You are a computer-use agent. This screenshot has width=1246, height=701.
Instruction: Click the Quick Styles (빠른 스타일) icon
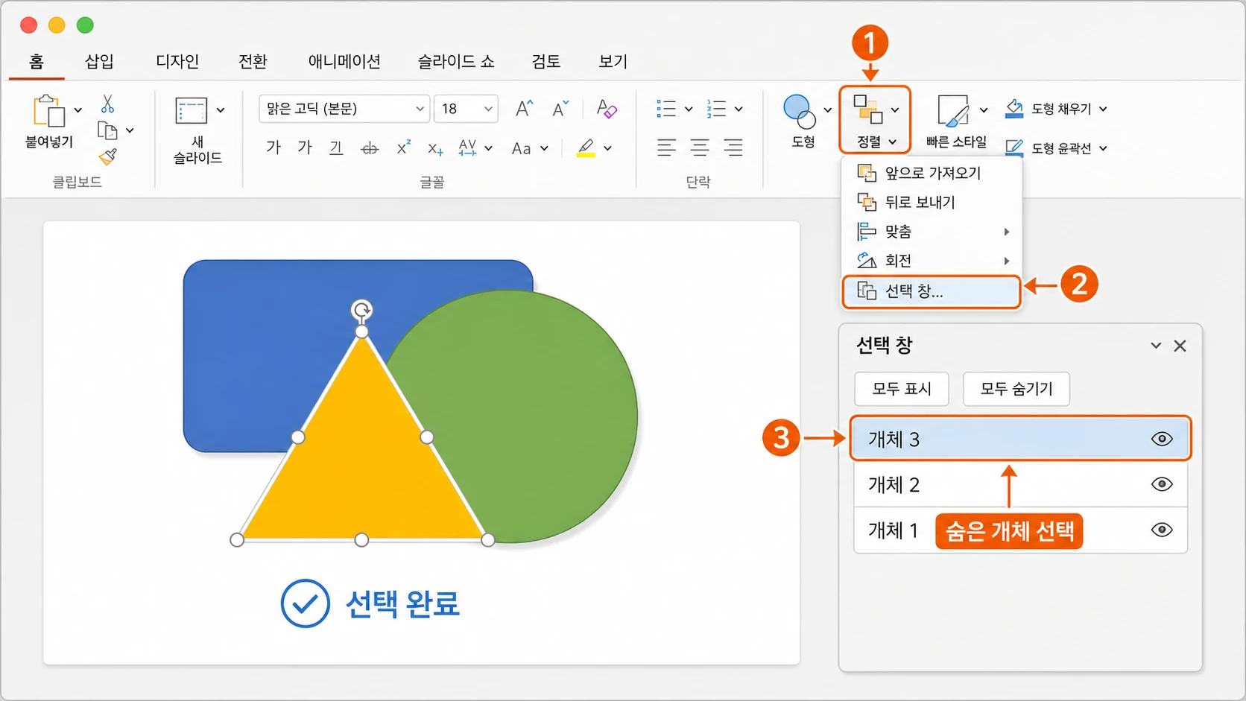953,111
